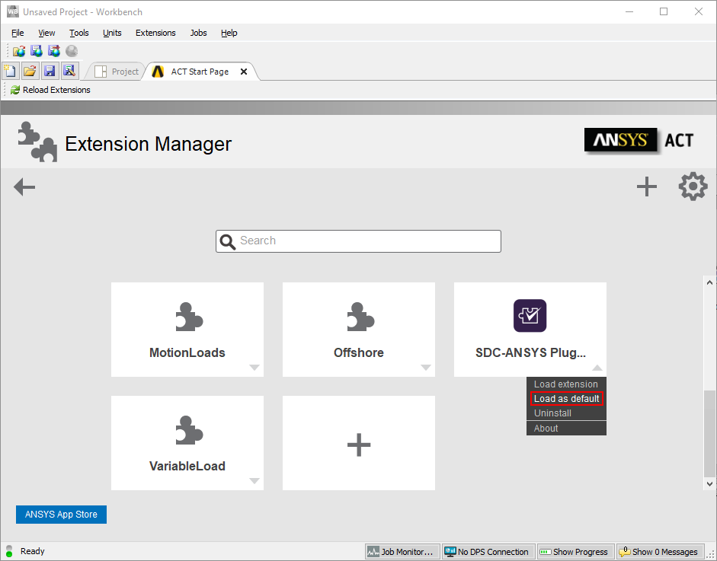This screenshot has width=717, height=561.
Task: Open the Help menu
Action: click(229, 33)
